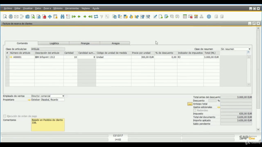Go to the first data record

pyautogui.click(x=74, y=16)
